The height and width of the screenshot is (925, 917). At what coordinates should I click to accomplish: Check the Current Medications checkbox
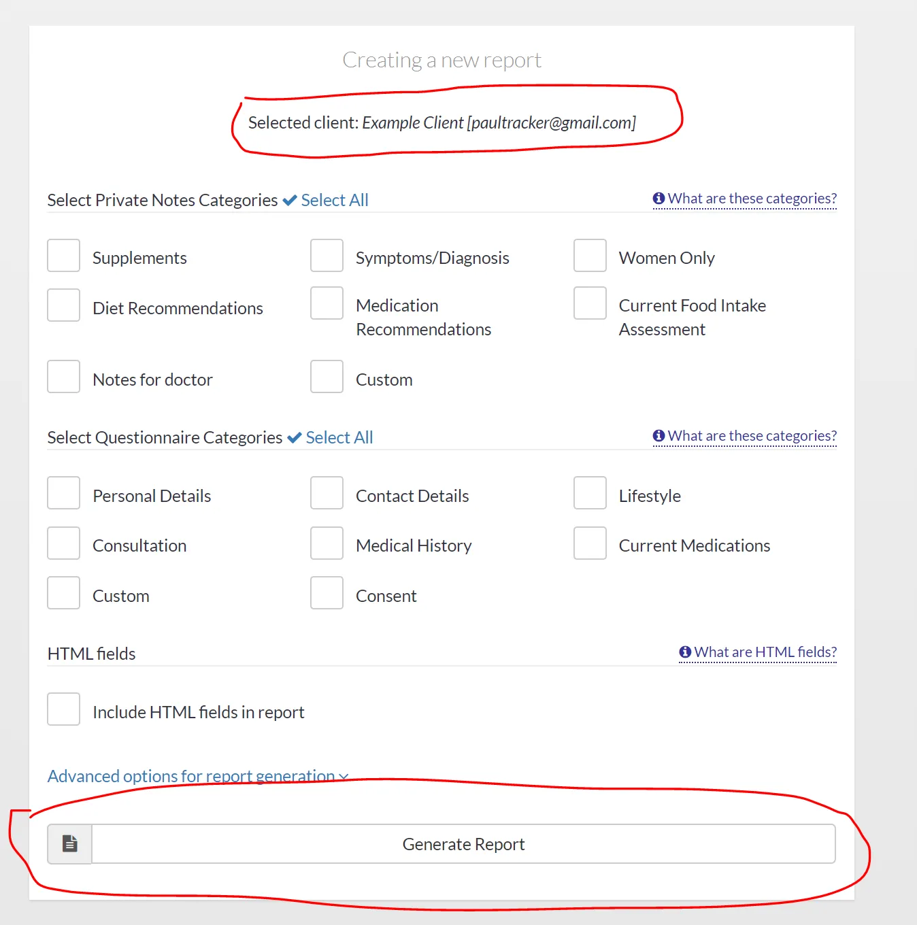click(x=590, y=543)
